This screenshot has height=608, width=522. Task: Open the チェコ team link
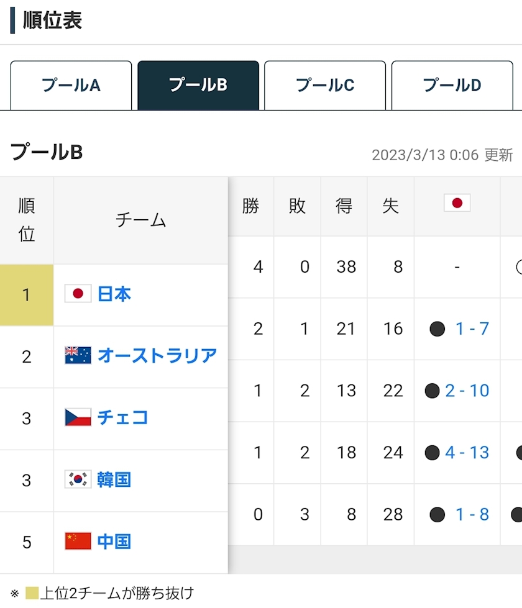pos(123,417)
